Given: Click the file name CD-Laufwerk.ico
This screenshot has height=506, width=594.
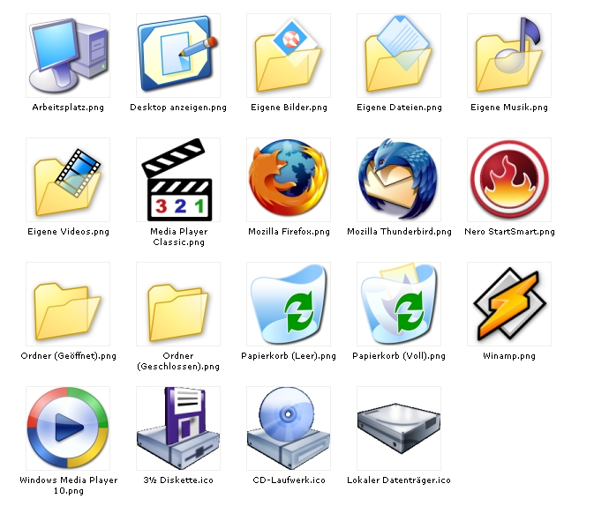Looking at the screenshot, I should point(289,480).
